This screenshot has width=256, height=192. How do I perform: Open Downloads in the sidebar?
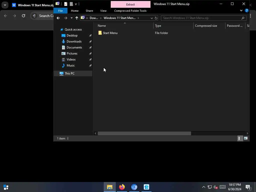point(74,41)
